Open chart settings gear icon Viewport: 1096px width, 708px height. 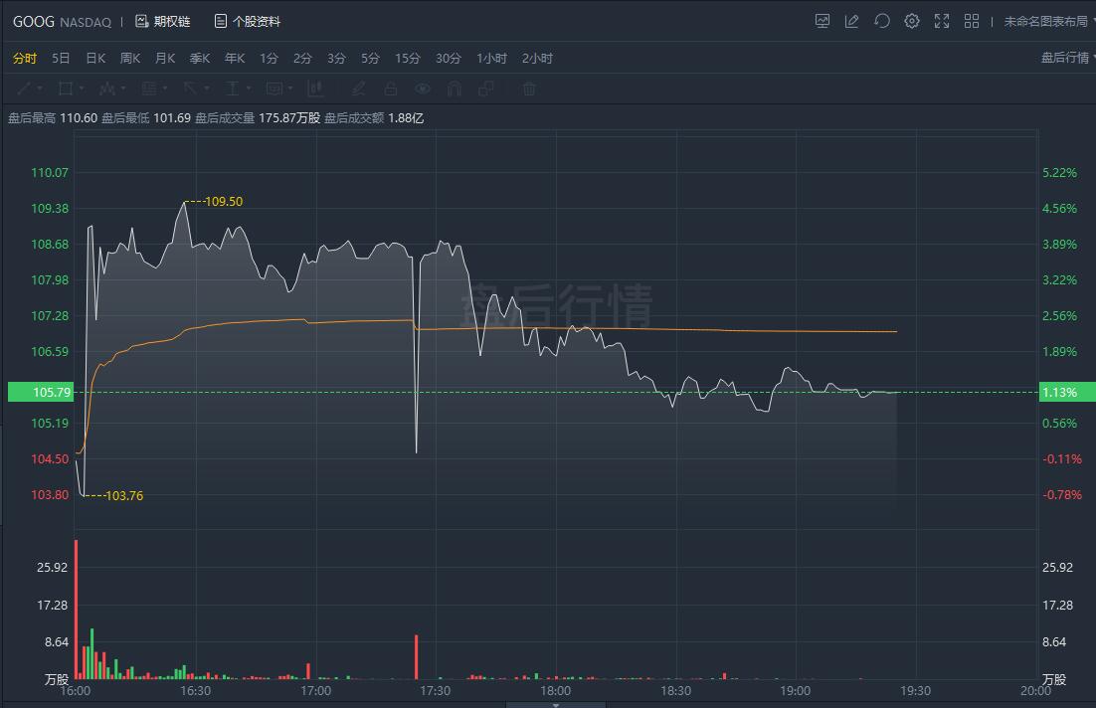912,21
